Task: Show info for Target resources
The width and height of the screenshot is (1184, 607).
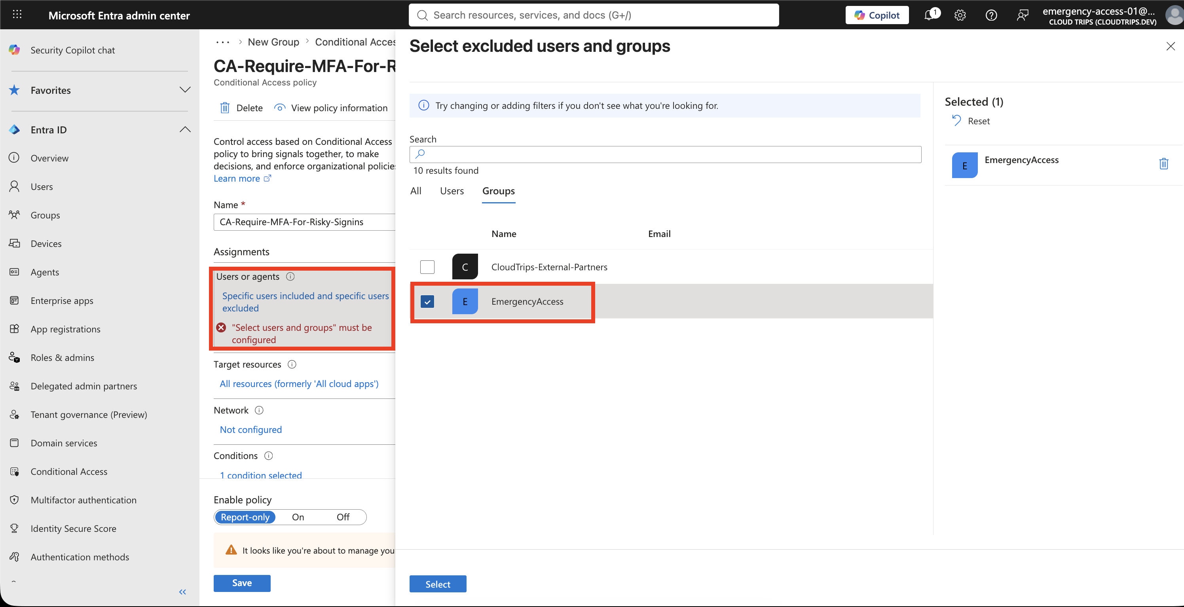Action: click(x=292, y=364)
